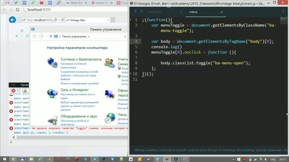Open Sublime's tab options dots menu
This screenshot has height=162, width=289.
(x=283, y=11)
